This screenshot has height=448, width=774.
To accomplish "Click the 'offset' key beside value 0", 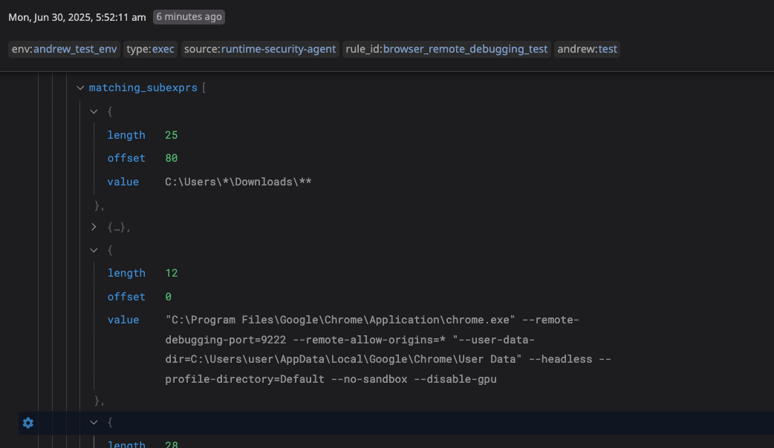I will (126, 297).
